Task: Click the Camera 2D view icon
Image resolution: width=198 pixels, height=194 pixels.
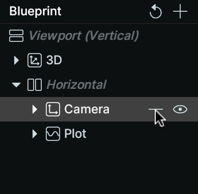Action: [53, 109]
